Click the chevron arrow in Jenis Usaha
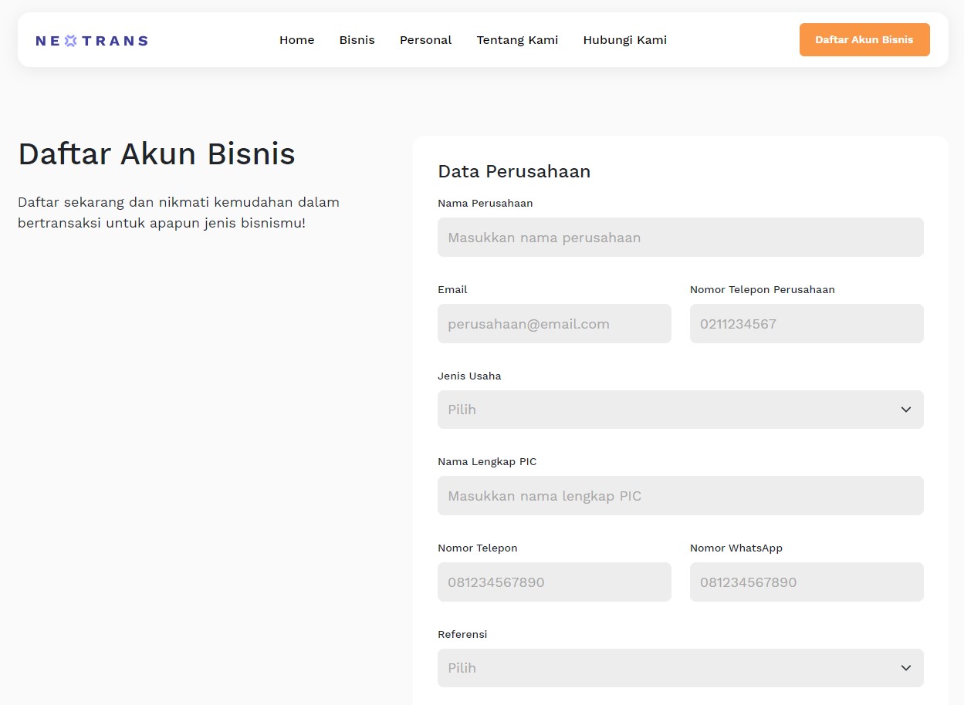 pyautogui.click(x=905, y=410)
